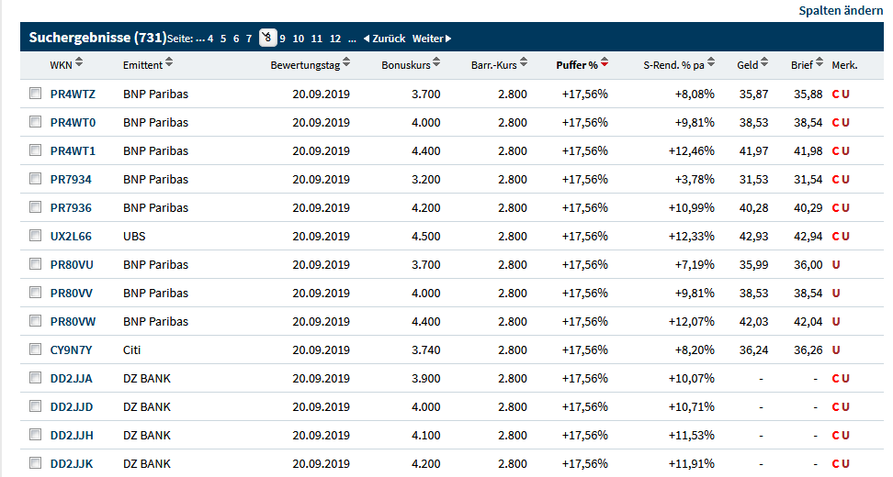The image size is (893, 477).
Task: Click the Brief column sort arrows
Action: point(820,63)
